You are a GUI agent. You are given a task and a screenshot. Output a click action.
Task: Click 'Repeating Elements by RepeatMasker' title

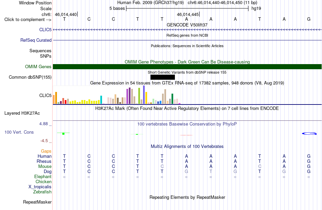187,197
